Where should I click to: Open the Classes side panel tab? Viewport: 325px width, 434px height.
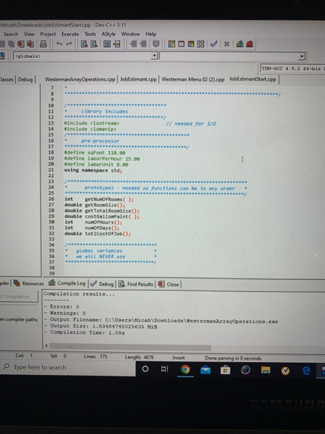(x=7, y=79)
